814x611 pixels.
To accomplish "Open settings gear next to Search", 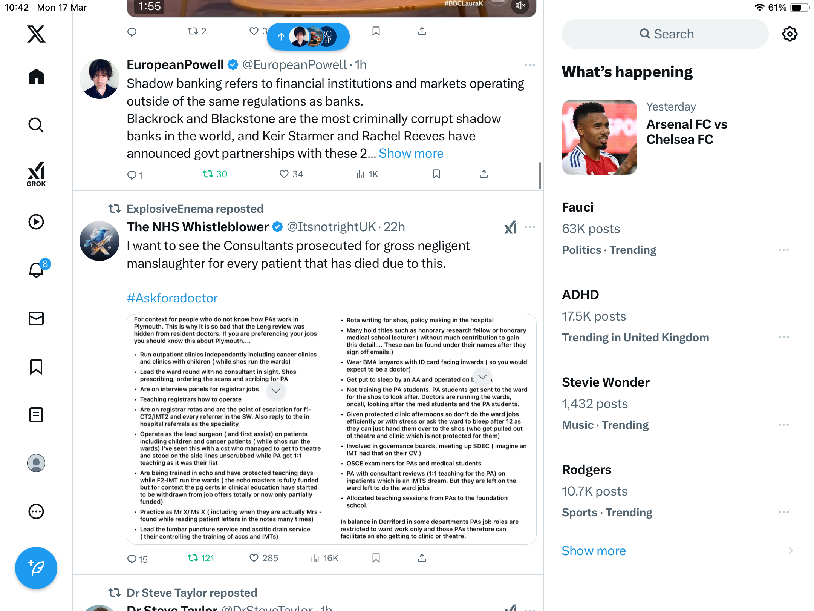I will tap(790, 34).
